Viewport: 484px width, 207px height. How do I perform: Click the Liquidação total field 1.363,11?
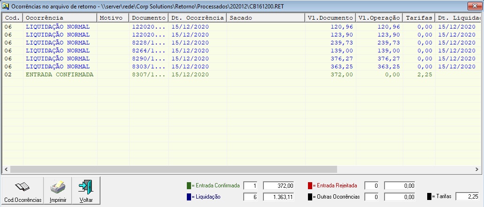279,197
